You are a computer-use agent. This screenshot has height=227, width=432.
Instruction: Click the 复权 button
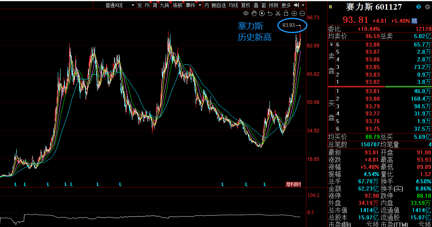(x=246, y=5)
